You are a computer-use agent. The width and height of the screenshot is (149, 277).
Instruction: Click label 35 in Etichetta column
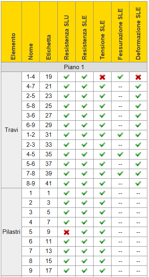click(49, 154)
